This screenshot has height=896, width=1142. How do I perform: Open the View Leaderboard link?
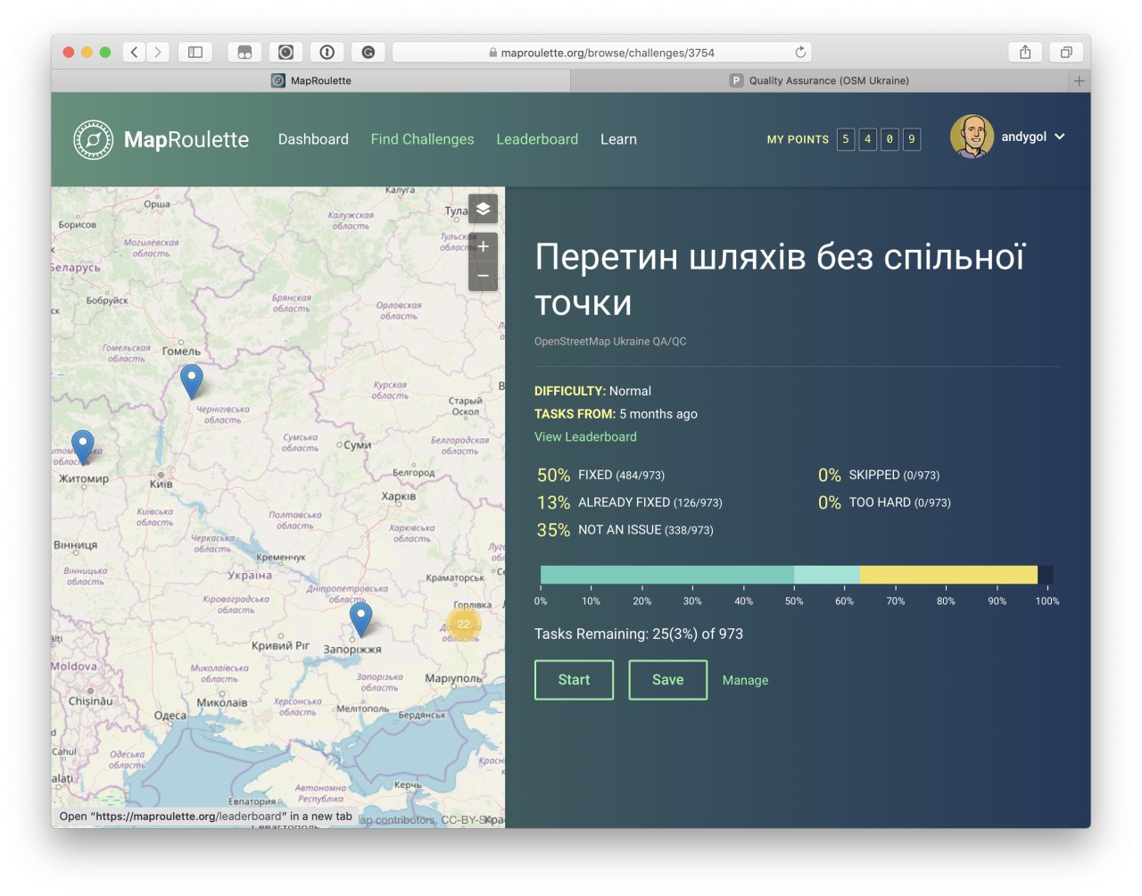(585, 436)
